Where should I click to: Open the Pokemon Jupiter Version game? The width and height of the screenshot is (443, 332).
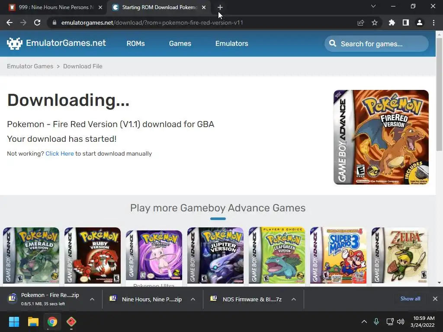tap(215, 255)
